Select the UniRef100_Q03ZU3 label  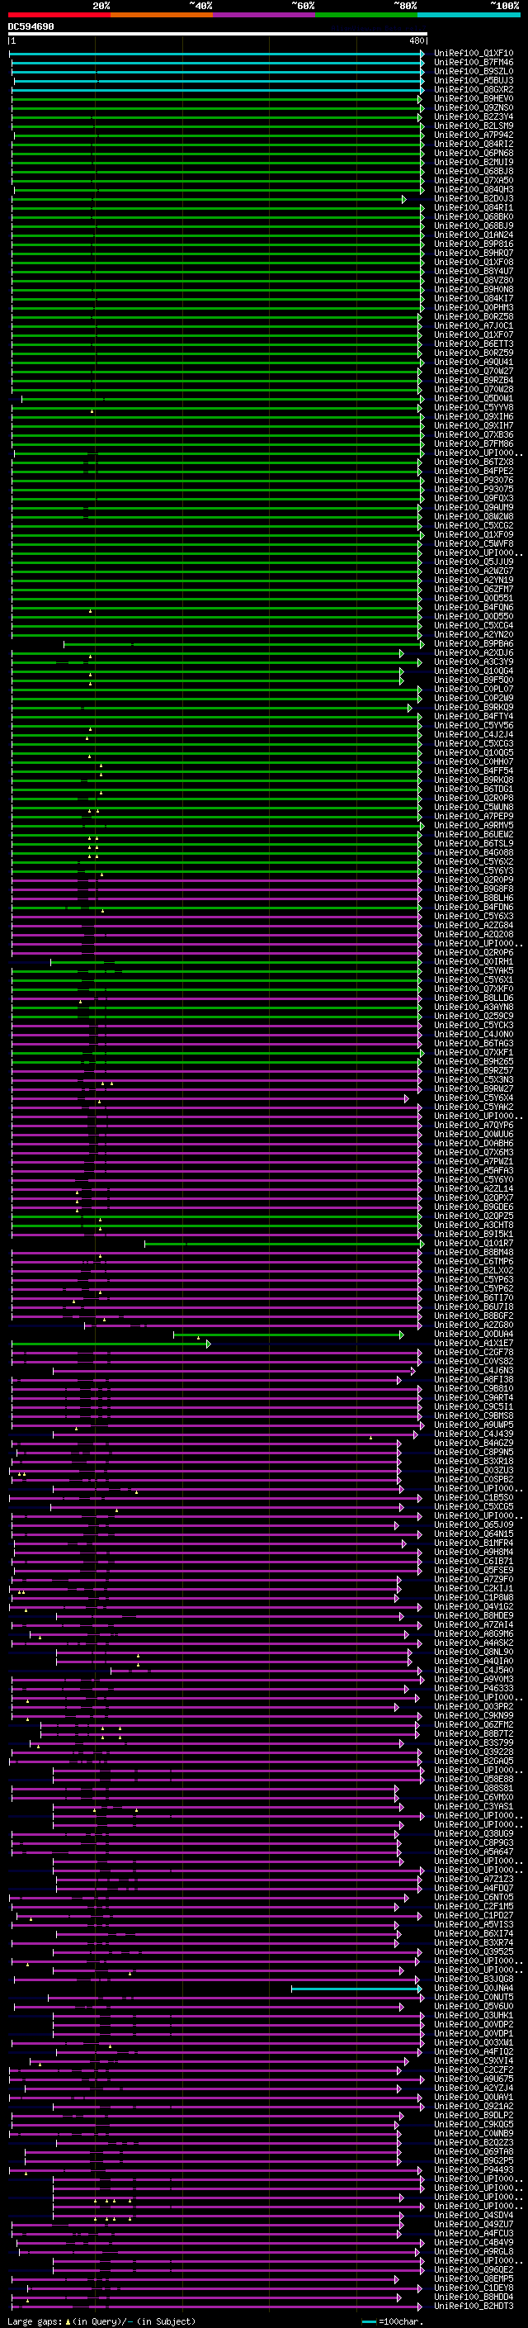[x=473, y=1470]
